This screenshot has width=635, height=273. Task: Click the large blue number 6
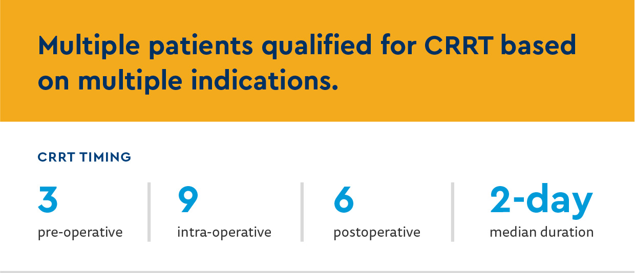(344, 199)
